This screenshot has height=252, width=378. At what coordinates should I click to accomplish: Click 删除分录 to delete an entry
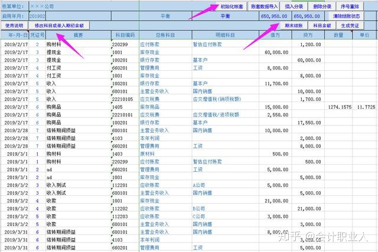coord(322,6)
